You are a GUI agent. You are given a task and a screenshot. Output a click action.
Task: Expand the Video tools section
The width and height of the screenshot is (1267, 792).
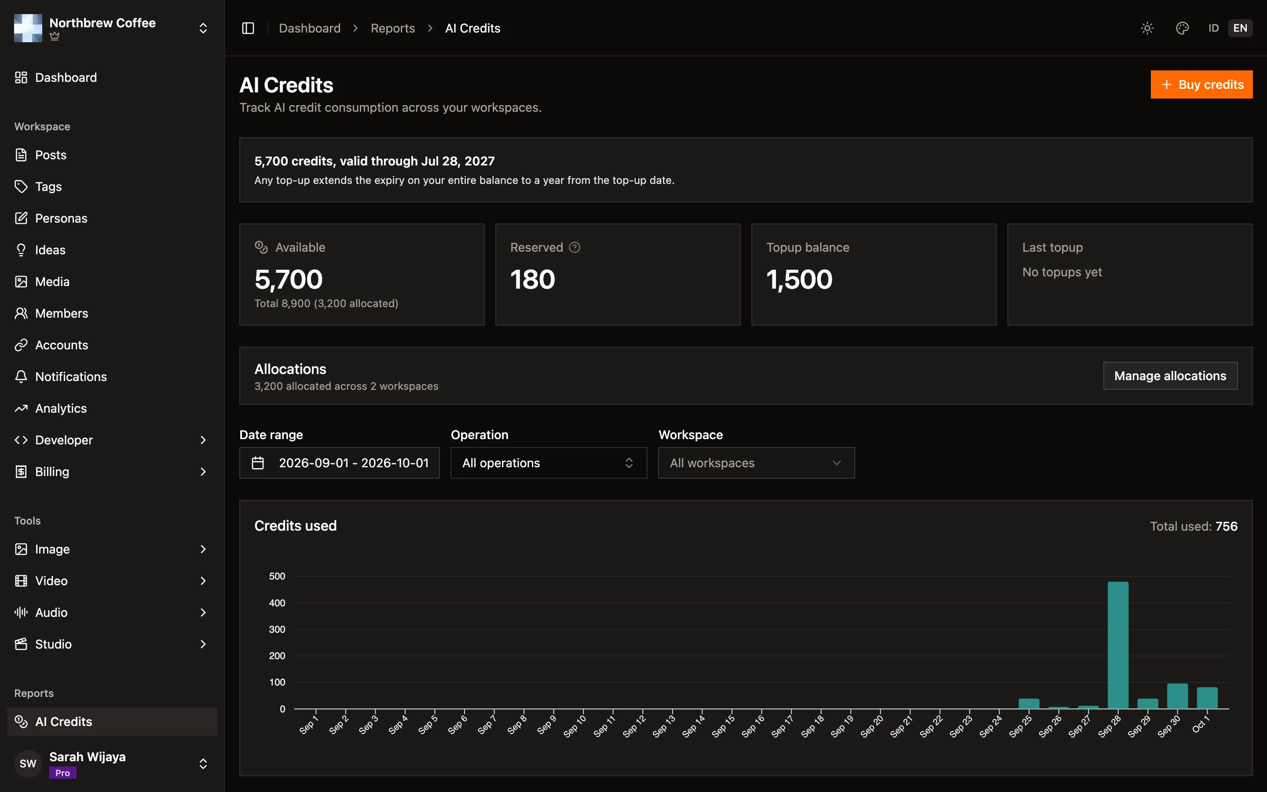coord(112,581)
